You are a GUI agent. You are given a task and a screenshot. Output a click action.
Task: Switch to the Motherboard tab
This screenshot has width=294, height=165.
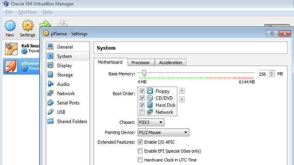coord(110,62)
